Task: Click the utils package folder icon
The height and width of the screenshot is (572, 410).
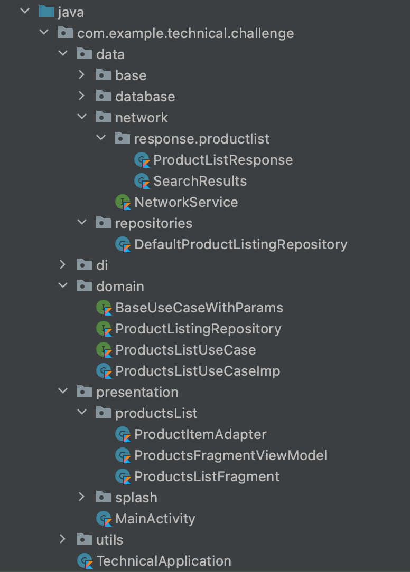Action: click(x=85, y=539)
